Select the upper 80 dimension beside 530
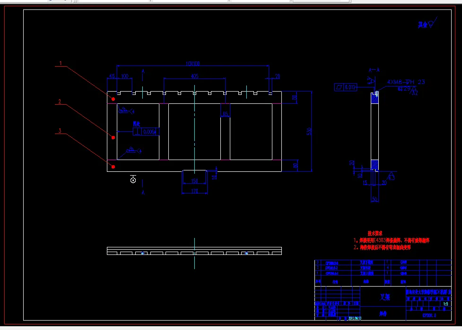Viewport: 462px width, 330px height. [294, 97]
